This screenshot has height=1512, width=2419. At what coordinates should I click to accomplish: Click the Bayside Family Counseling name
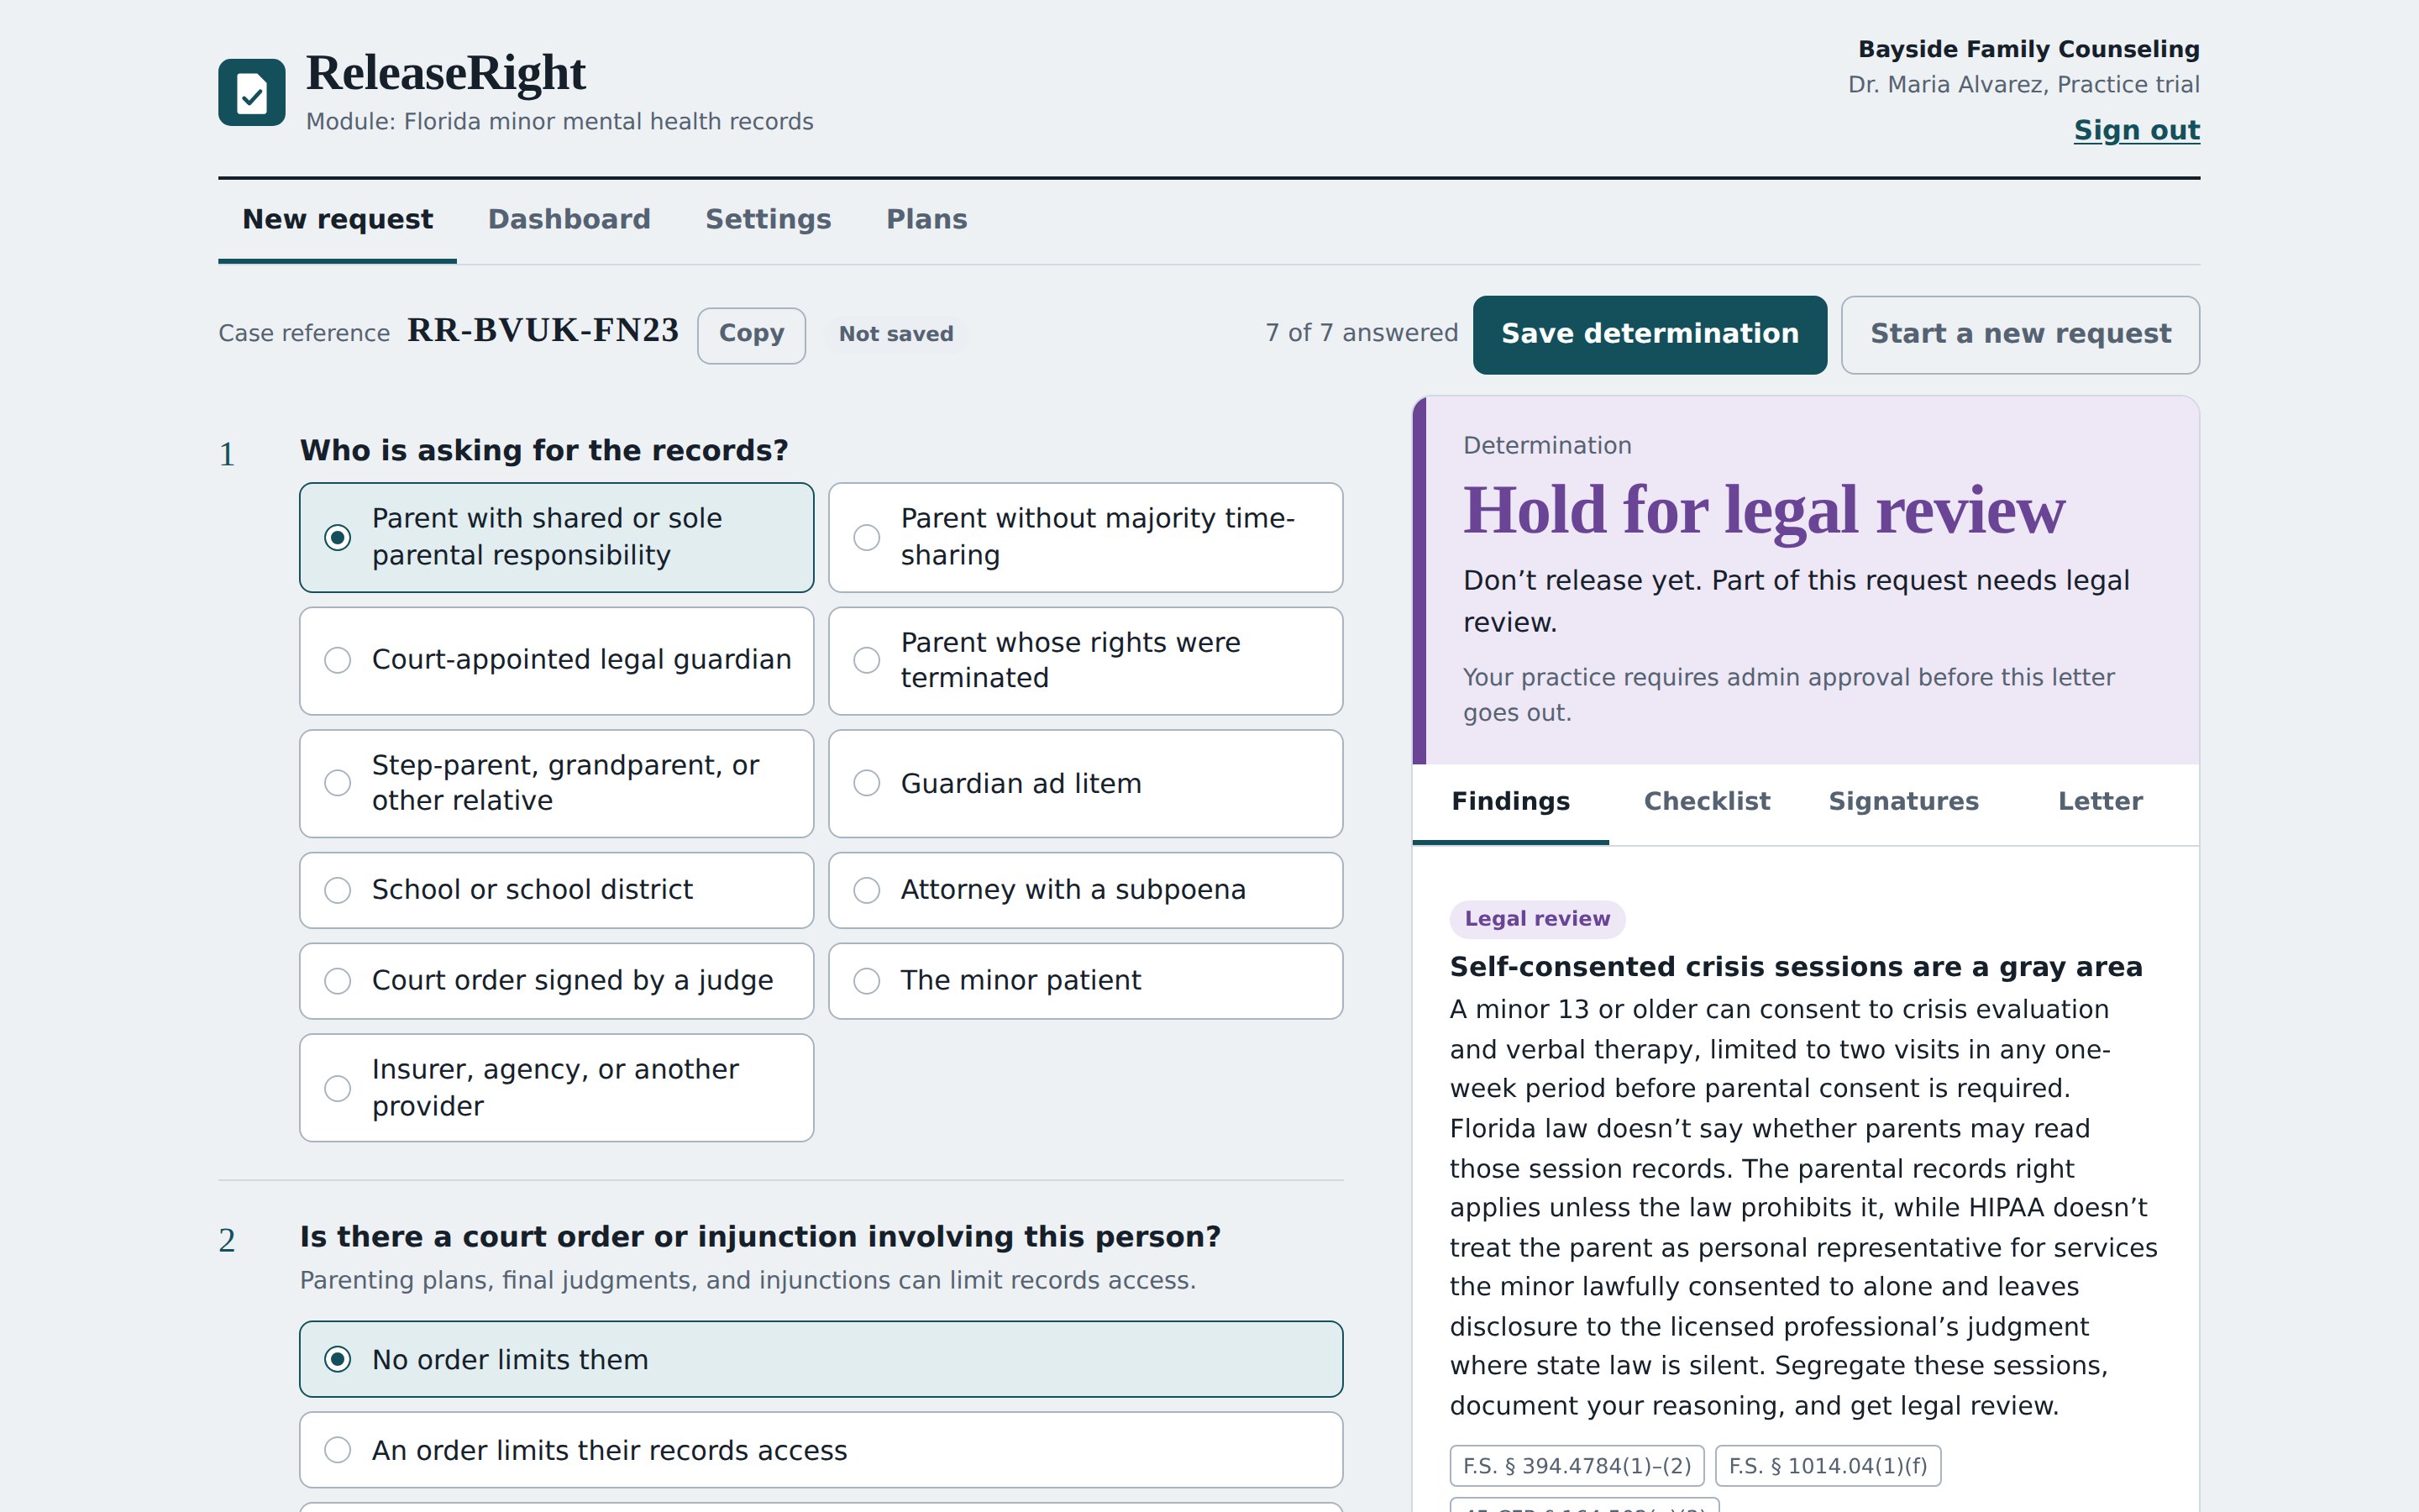click(x=2028, y=50)
